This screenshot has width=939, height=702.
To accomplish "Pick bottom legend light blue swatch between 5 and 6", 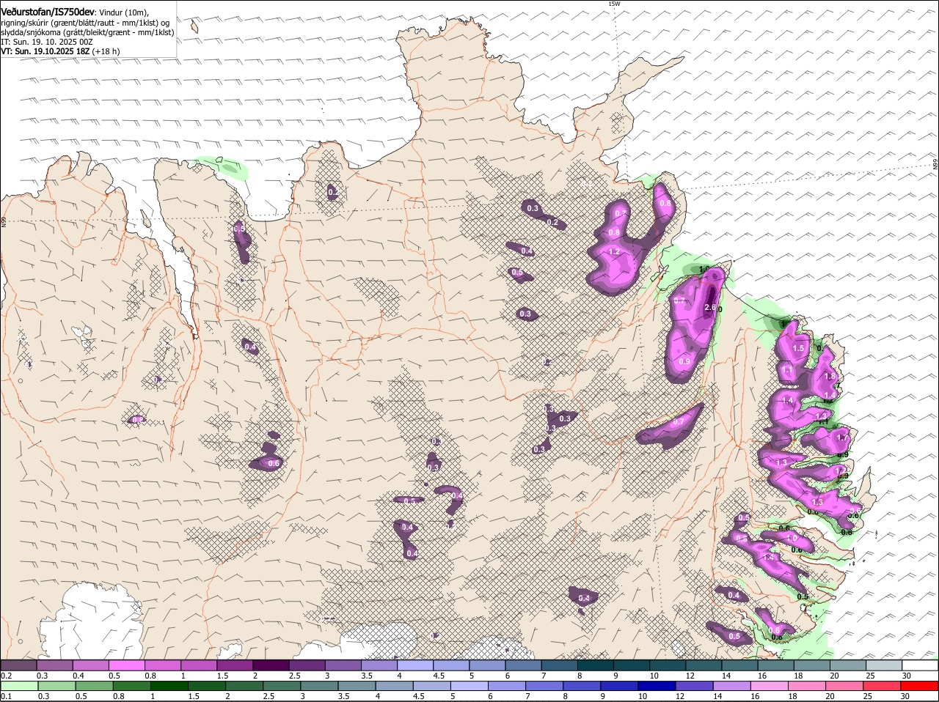I will tap(470, 686).
